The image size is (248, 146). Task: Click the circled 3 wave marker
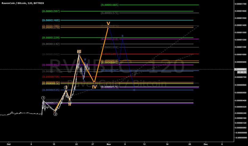[x=66, y=87]
